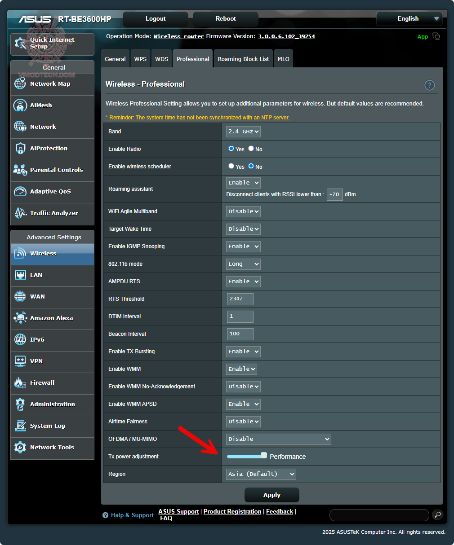The image size is (454, 545).
Task: Open the firmware version 3.0.0.6.102_39254 link
Action: tap(286, 36)
